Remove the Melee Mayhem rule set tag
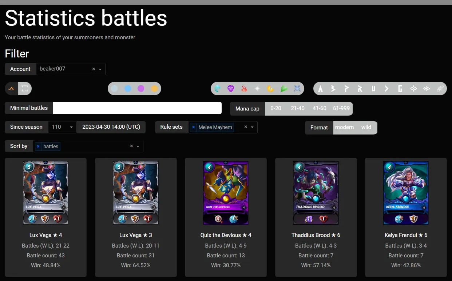This screenshot has height=281, width=452. pos(194,127)
